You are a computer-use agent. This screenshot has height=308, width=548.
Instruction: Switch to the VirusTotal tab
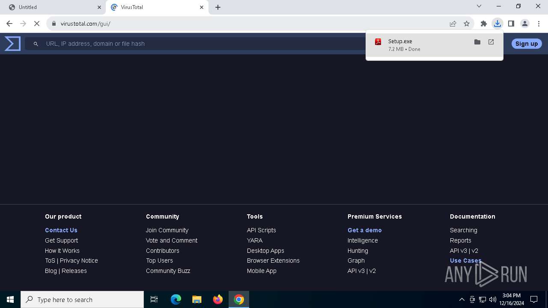(x=157, y=7)
